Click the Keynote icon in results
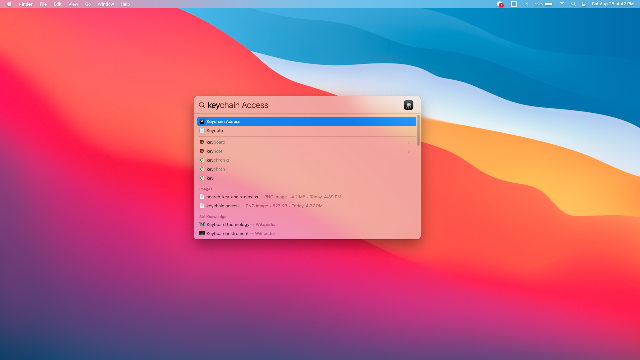Image resolution: width=640 pixels, height=360 pixels. point(202,130)
